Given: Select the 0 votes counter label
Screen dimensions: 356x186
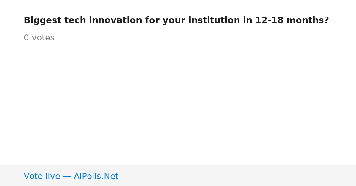Looking at the screenshot, I should click(39, 38).
